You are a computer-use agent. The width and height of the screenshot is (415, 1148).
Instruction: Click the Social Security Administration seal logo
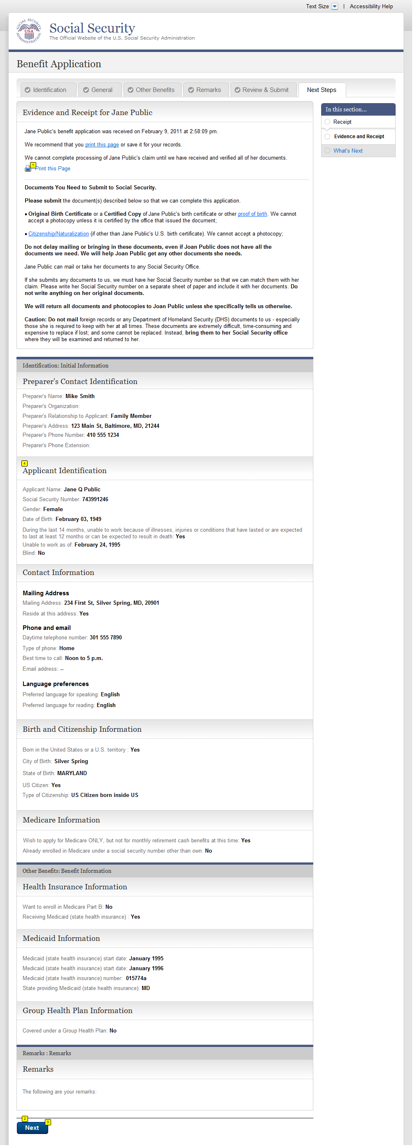[x=28, y=31]
